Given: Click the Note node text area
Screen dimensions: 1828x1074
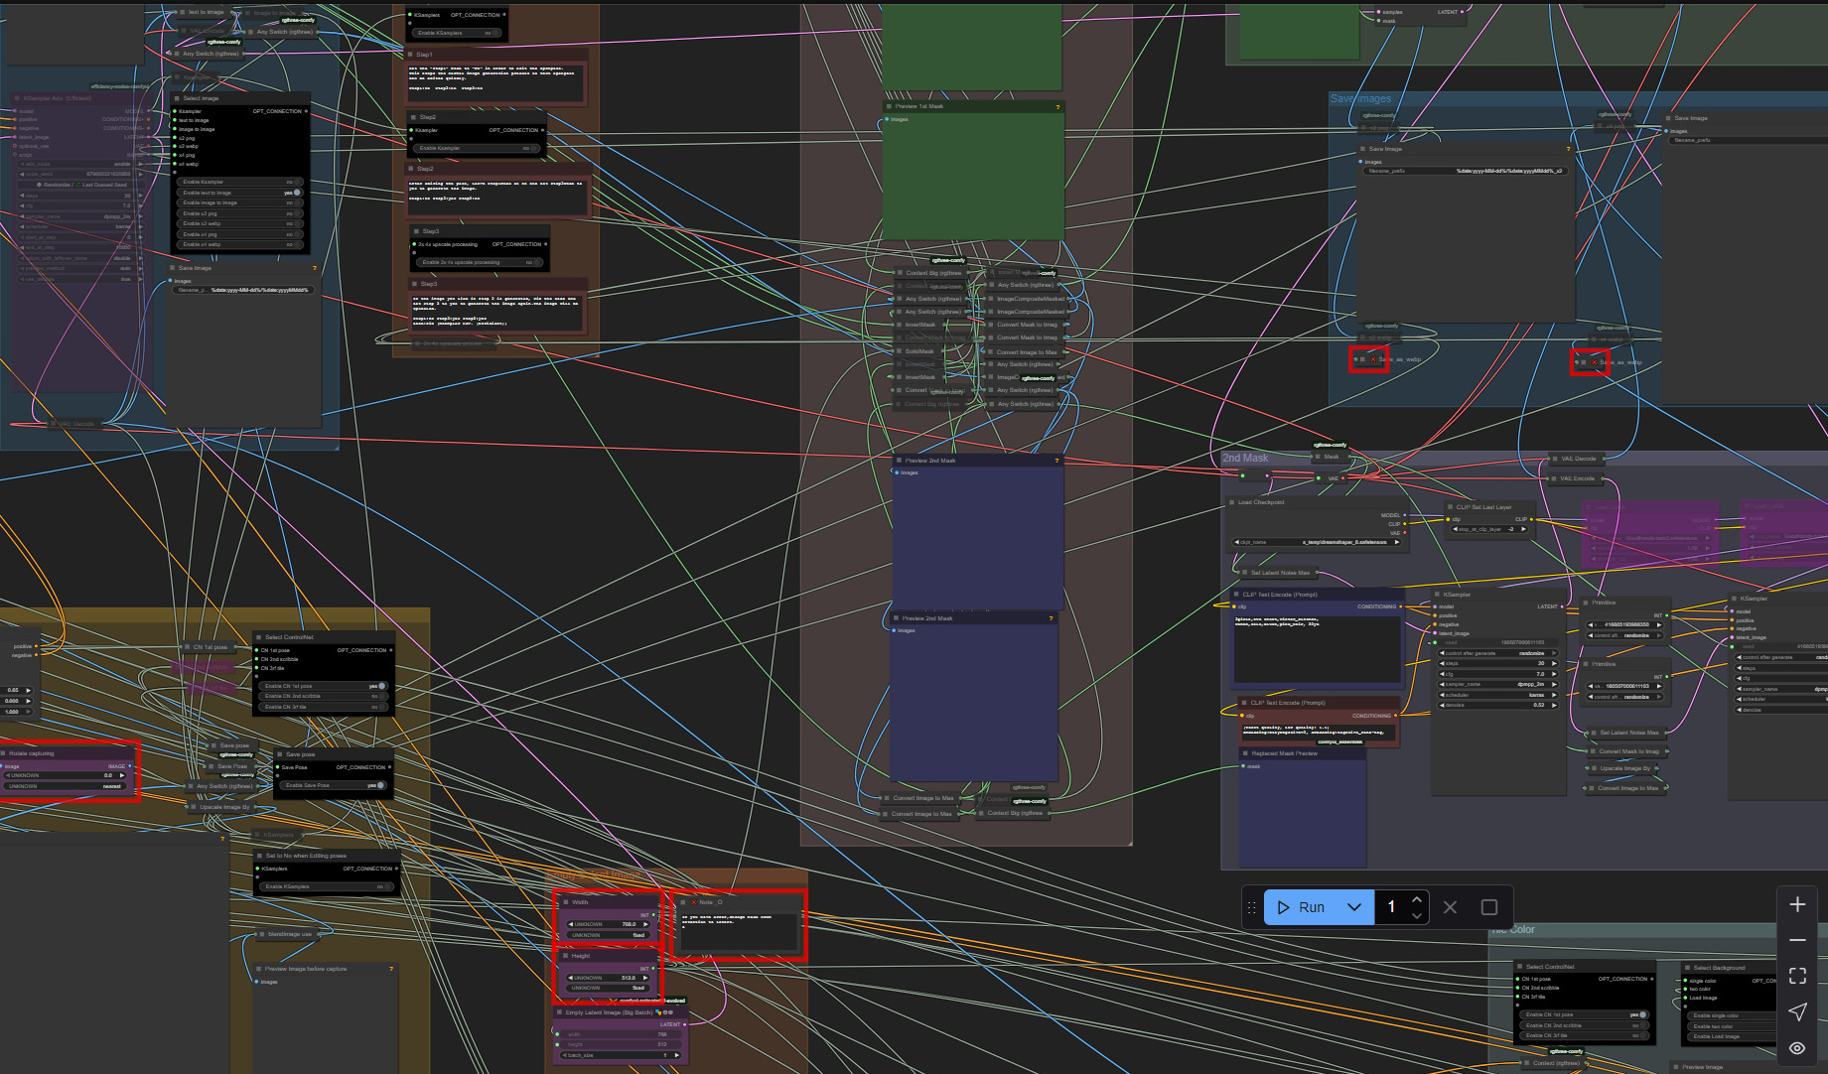Looking at the screenshot, I should [x=738, y=931].
